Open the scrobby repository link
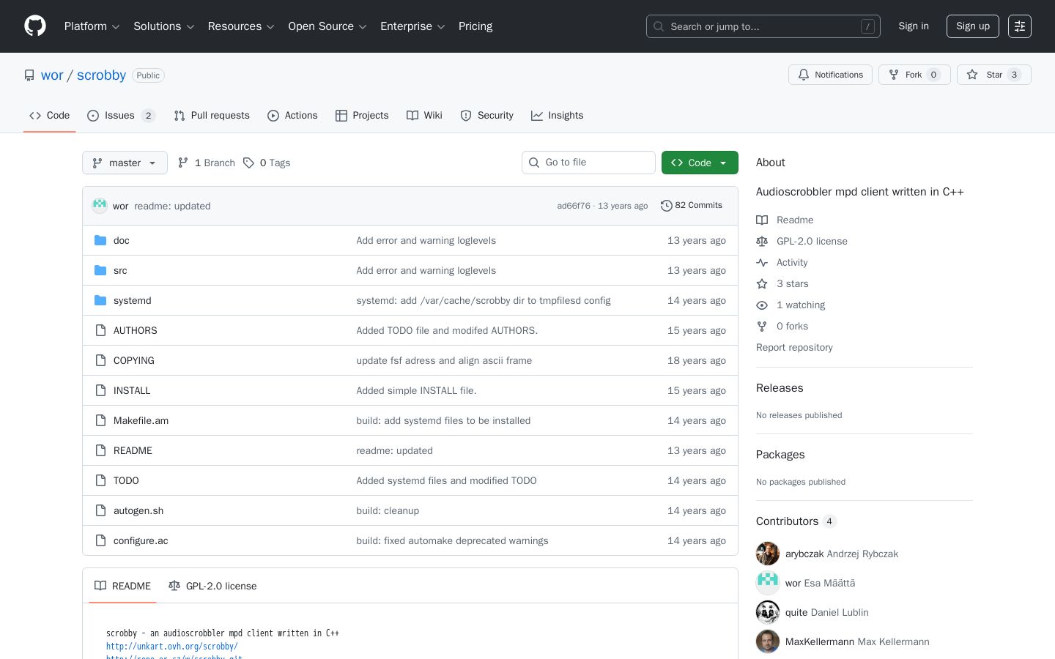 click(101, 75)
